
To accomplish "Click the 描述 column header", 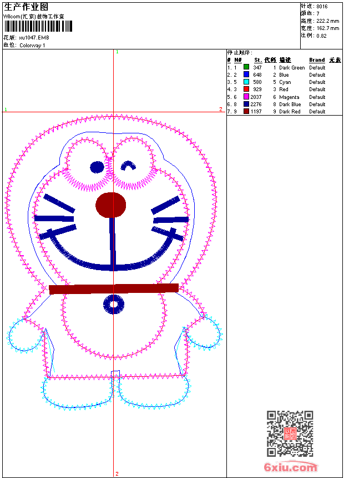I will (285, 60).
